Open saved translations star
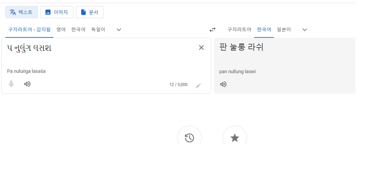Screen dimensions: 375x175 (235, 138)
